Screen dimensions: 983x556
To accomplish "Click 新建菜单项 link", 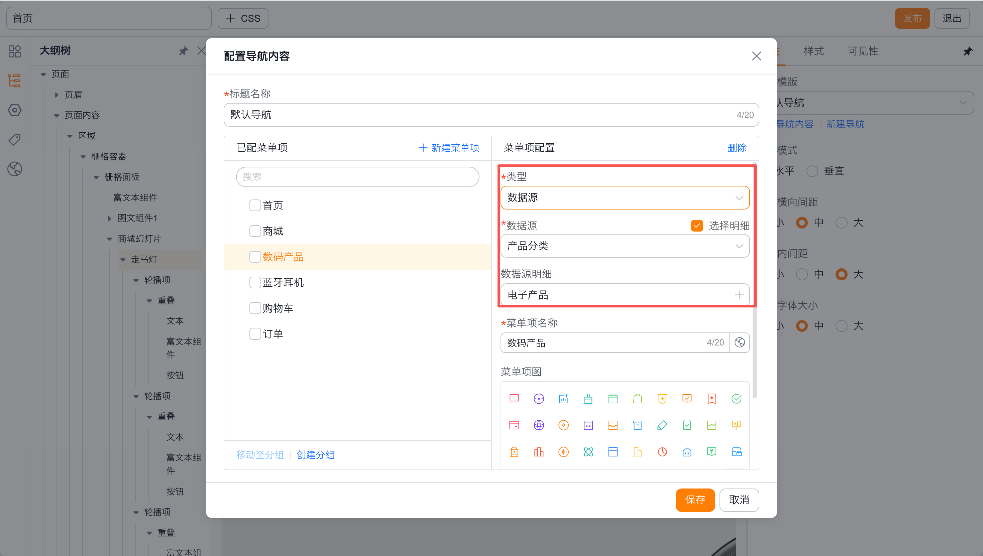I will (449, 148).
